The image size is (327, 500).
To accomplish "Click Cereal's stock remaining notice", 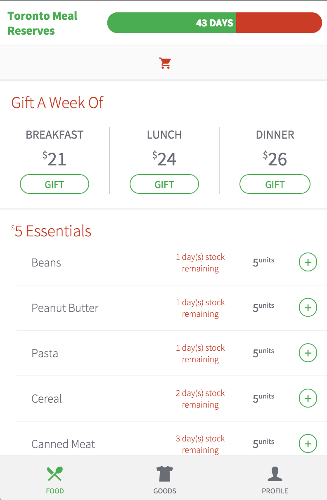I will tap(200, 399).
